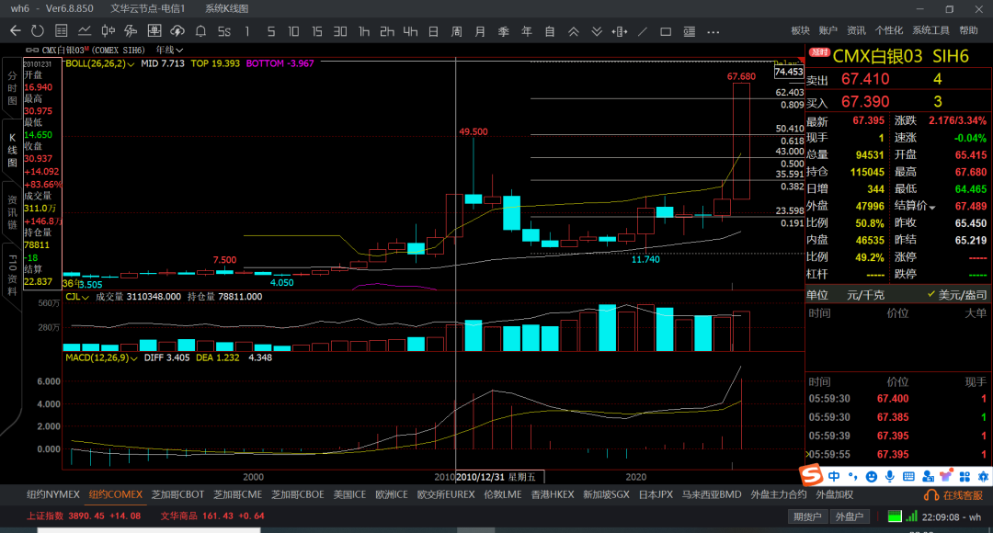The height and width of the screenshot is (533, 993).
Task: Open the three-dot more options menu
Action: pyautogui.click(x=713, y=31)
